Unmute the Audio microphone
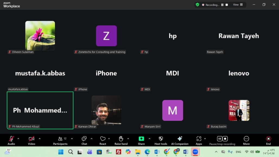Screen dimensions: 279x157 (x=11, y=141)
